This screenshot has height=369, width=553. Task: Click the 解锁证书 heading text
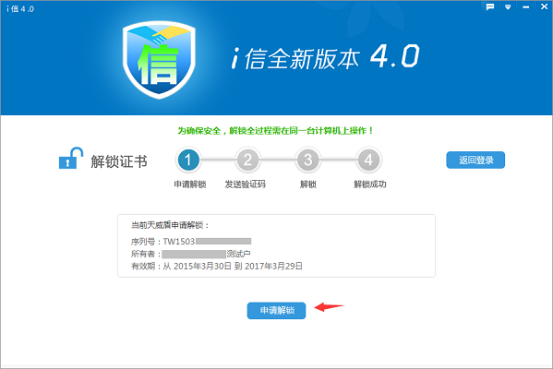(x=119, y=161)
